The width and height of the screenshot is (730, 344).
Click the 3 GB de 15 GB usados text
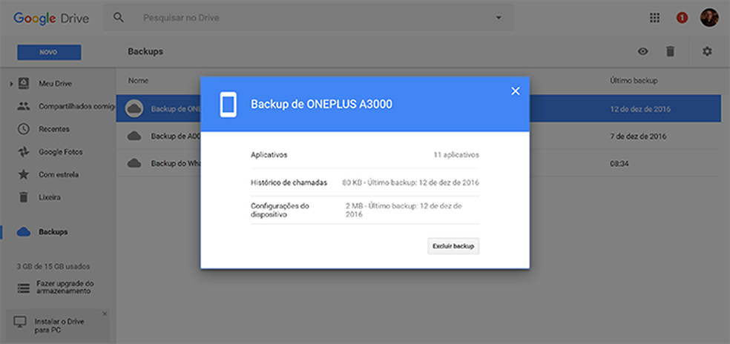tap(53, 267)
